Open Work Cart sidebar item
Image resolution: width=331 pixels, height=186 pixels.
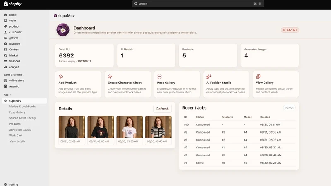tap(15, 136)
